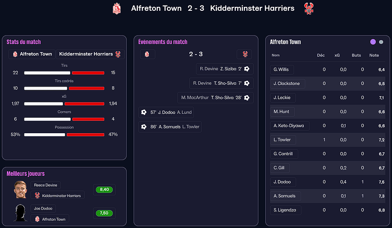Screen dimensions: 392x228
Task: Click goal ball icon beside Z. Sziba 2'
Action: [x=246, y=69]
